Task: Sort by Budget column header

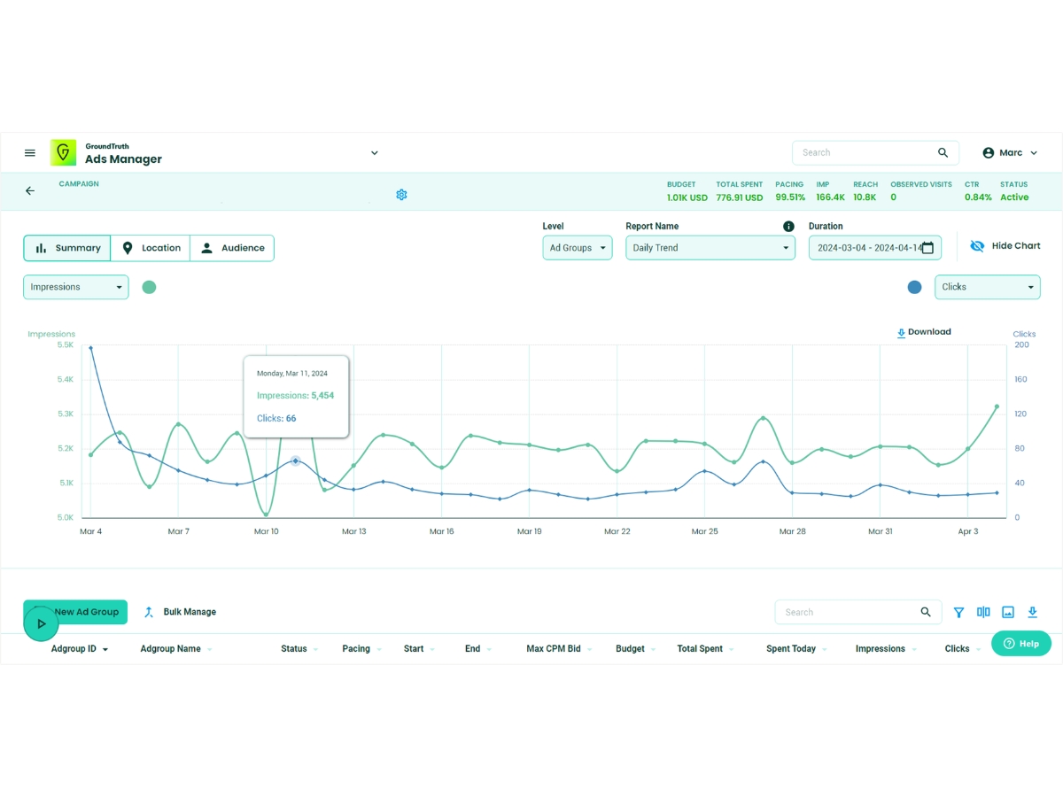Action: (636, 649)
